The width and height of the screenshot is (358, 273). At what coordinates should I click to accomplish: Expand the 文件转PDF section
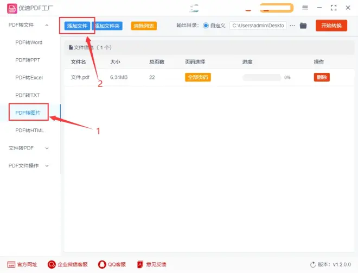click(47, 148)
